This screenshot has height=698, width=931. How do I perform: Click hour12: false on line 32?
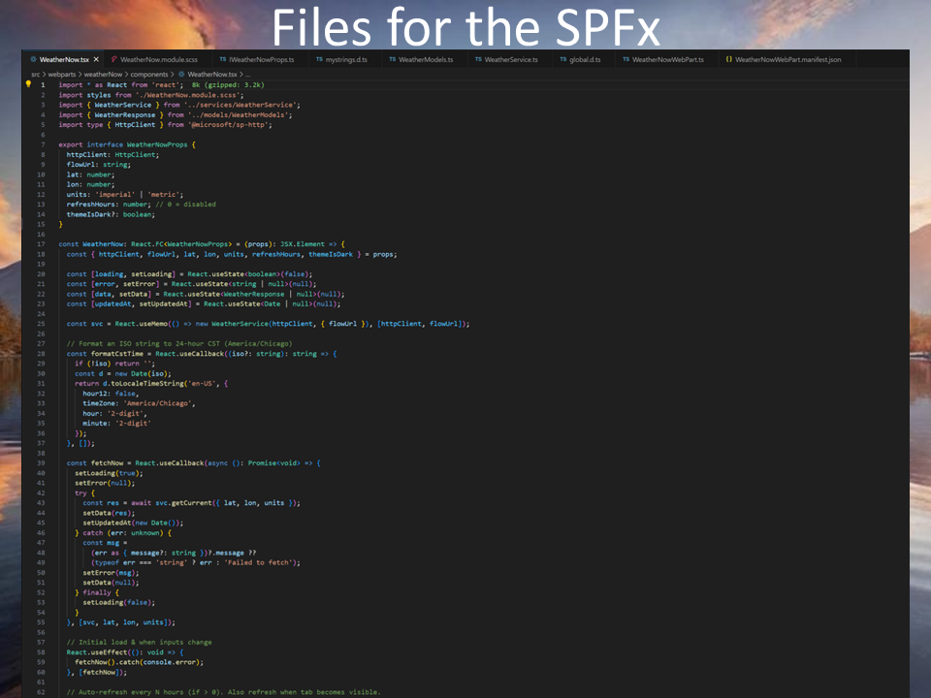[x=111, y=394]
